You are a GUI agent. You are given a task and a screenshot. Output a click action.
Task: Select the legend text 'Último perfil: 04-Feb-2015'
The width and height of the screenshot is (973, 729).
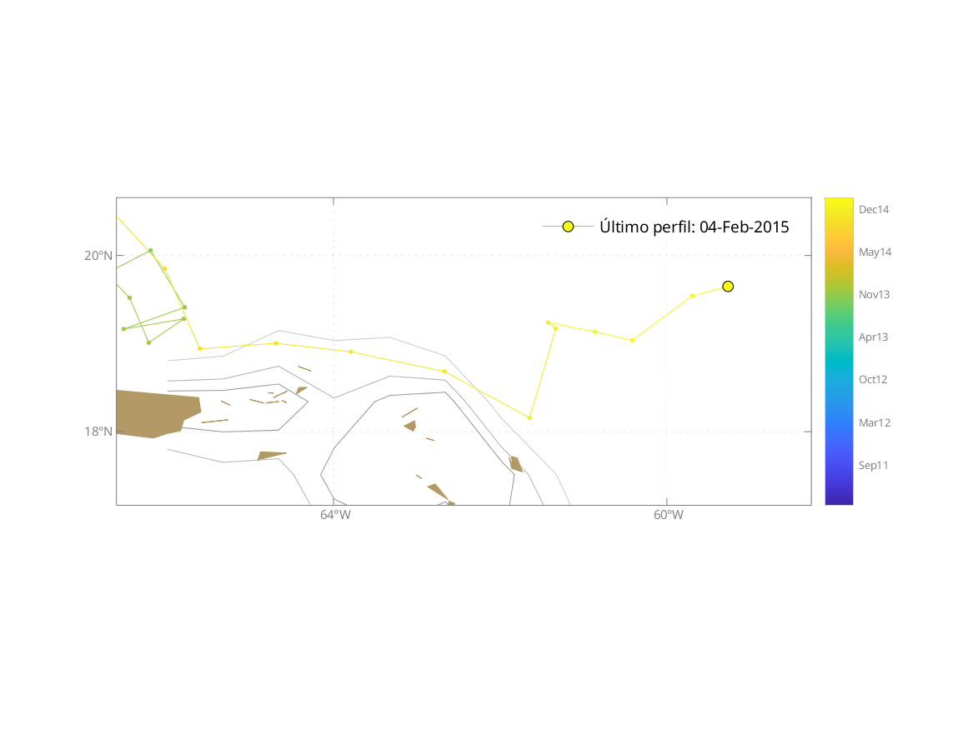coord(694,227)
